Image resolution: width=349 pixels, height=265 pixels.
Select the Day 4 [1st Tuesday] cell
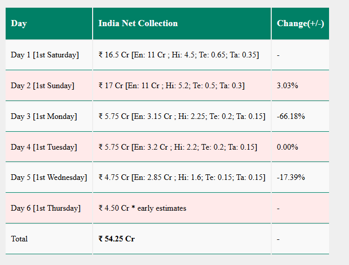[49, 147]
